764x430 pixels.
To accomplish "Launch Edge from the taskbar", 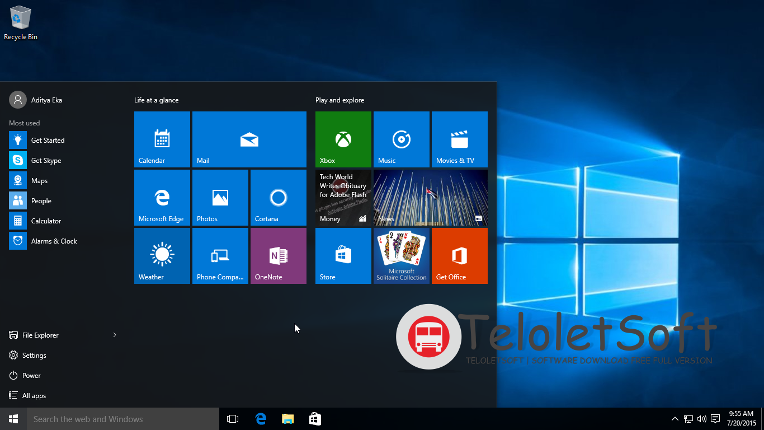I will (x=261, y=419).
